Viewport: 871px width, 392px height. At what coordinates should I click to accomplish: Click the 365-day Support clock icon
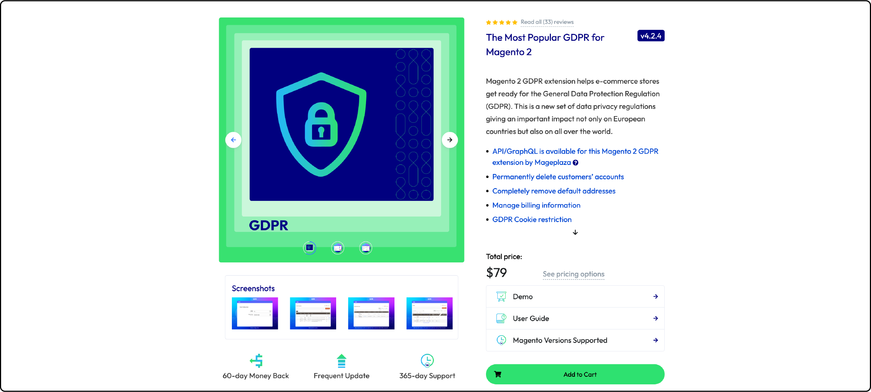tap(427, 361)
